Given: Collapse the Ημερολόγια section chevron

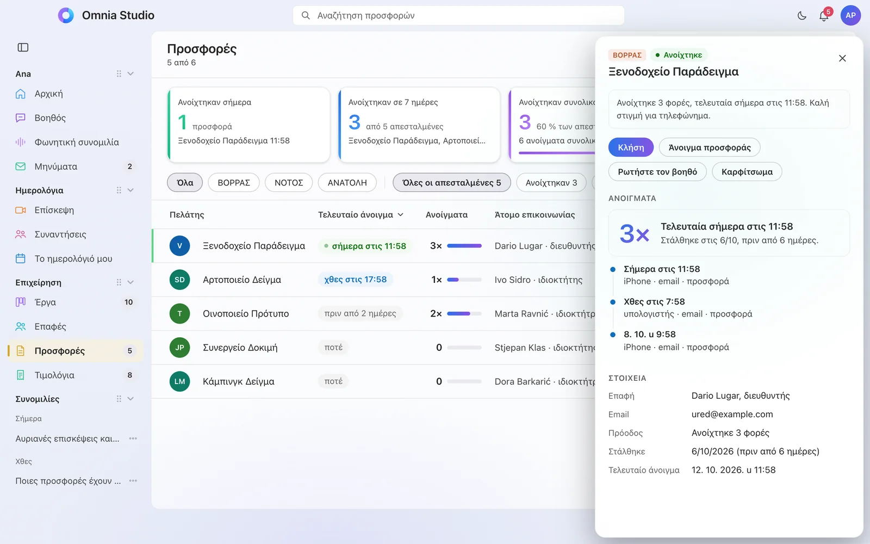Looking at the screenshot, I should 130,190.
